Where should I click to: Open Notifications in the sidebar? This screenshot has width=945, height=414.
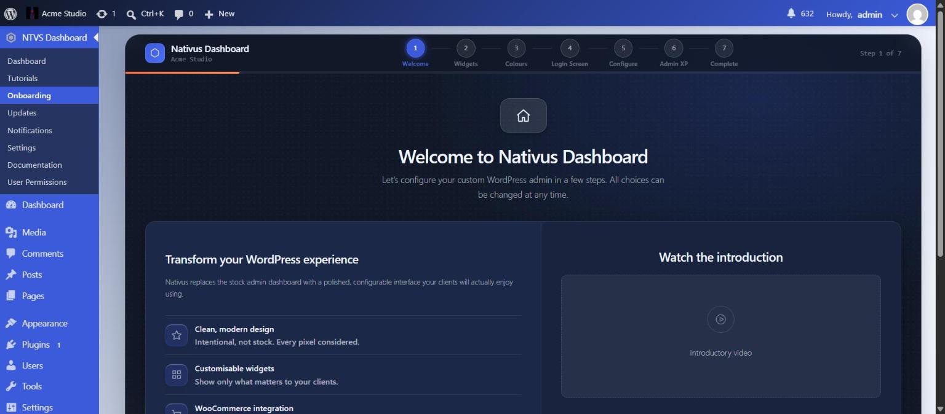coord(30,130)
